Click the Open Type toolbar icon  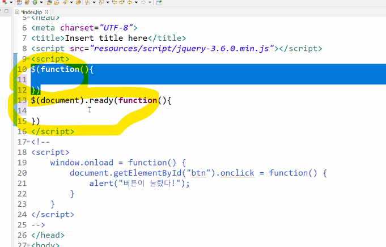(49, 2)
